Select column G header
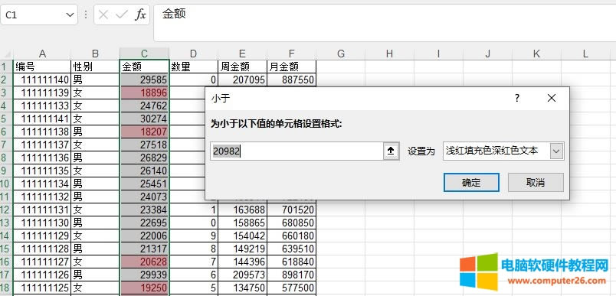This screenshot has width=616, height=296. 340,54
